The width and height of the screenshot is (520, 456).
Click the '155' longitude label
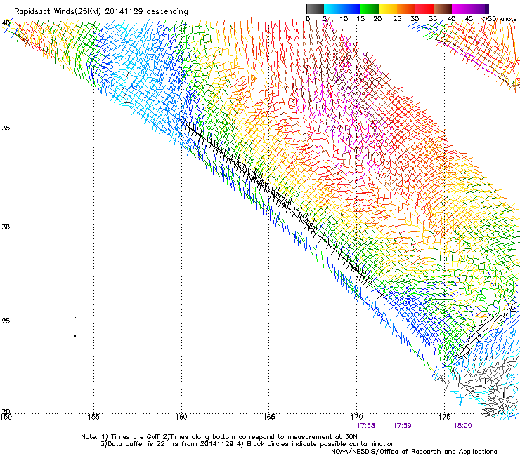tap(93, 417)
